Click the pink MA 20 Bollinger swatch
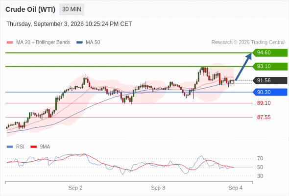This screenshot has height=196, width=289. 10,43
